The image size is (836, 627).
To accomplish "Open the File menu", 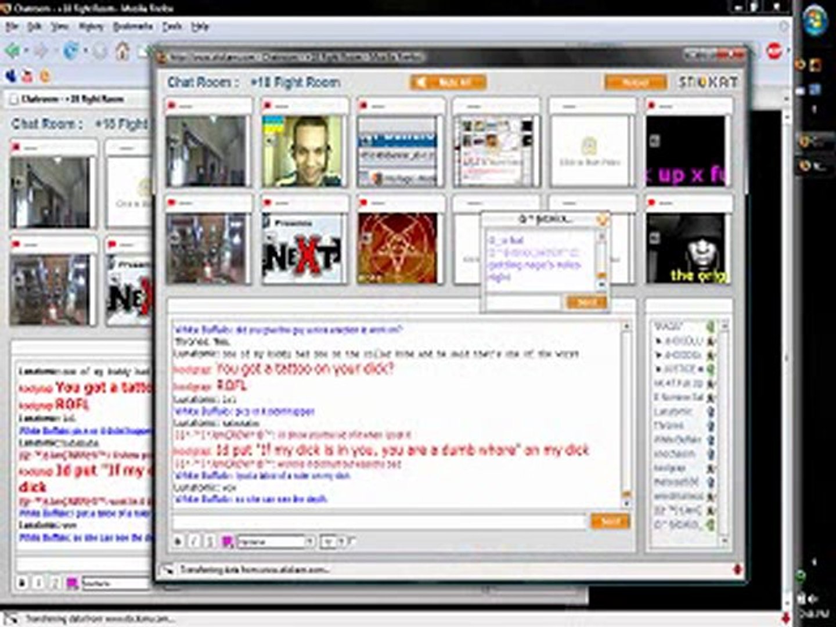I will click(x=12, y=27).
